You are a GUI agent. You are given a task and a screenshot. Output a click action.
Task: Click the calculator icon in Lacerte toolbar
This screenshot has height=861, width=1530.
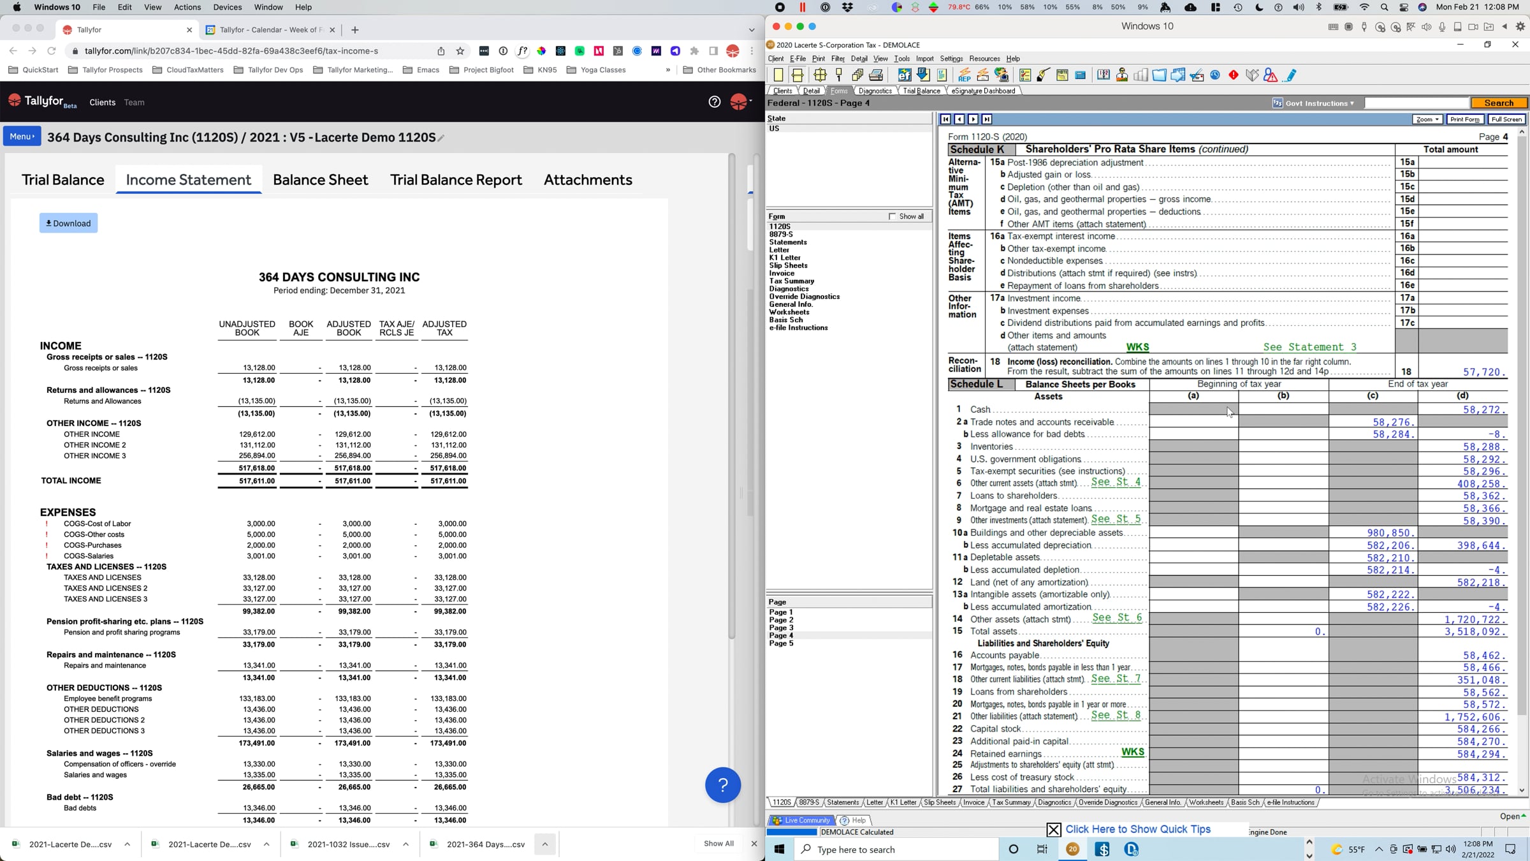pos(1081,75)
